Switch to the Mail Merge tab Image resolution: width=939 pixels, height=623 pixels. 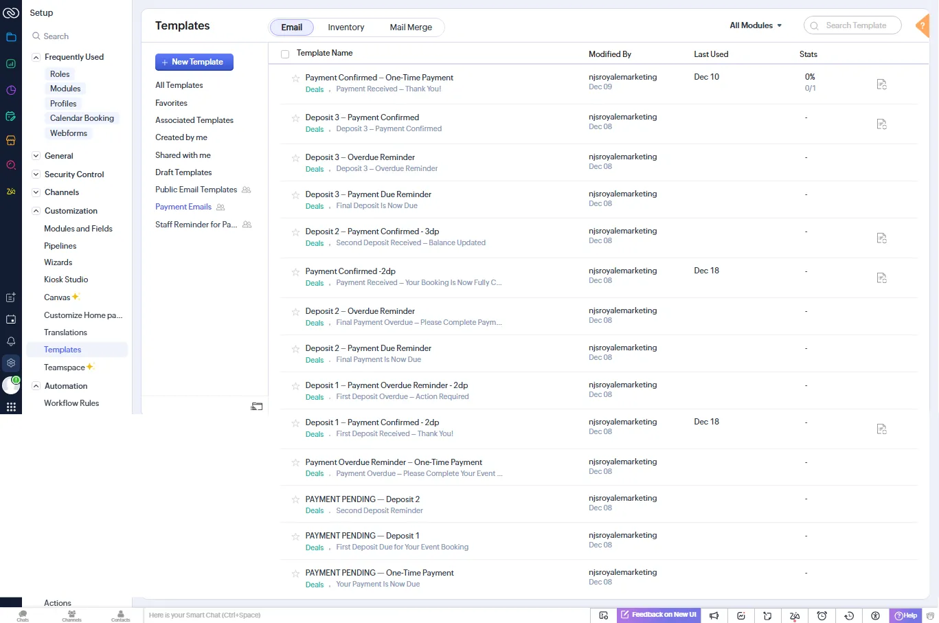click(411, 27)
